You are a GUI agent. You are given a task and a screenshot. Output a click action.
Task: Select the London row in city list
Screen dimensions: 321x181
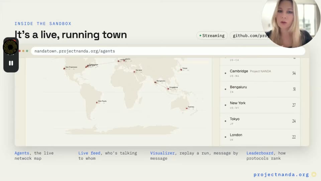(x=260, y=137)
